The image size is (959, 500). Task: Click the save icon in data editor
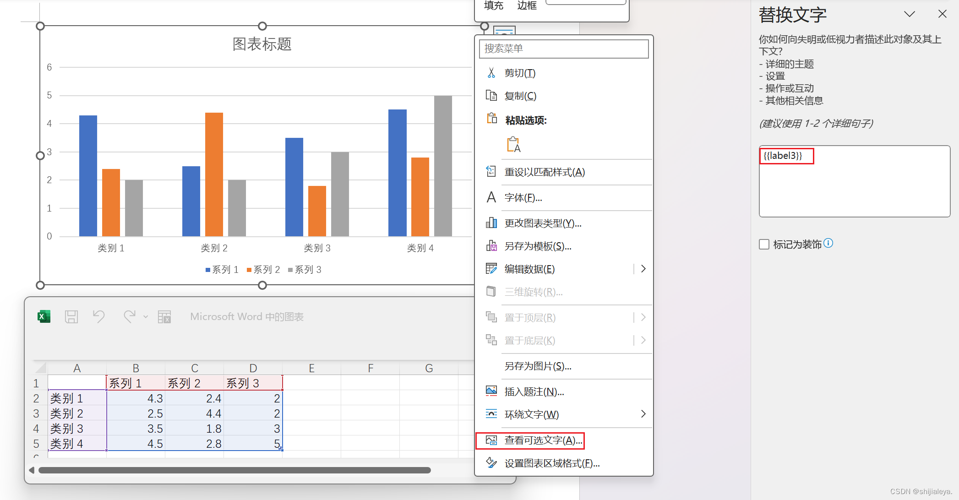tap(71, 316)
